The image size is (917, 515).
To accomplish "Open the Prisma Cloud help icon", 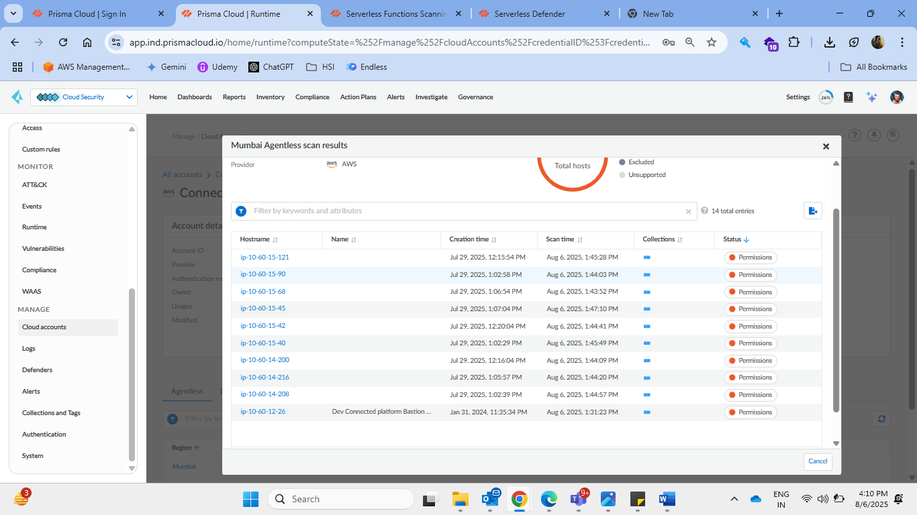I will coord(849,97).
